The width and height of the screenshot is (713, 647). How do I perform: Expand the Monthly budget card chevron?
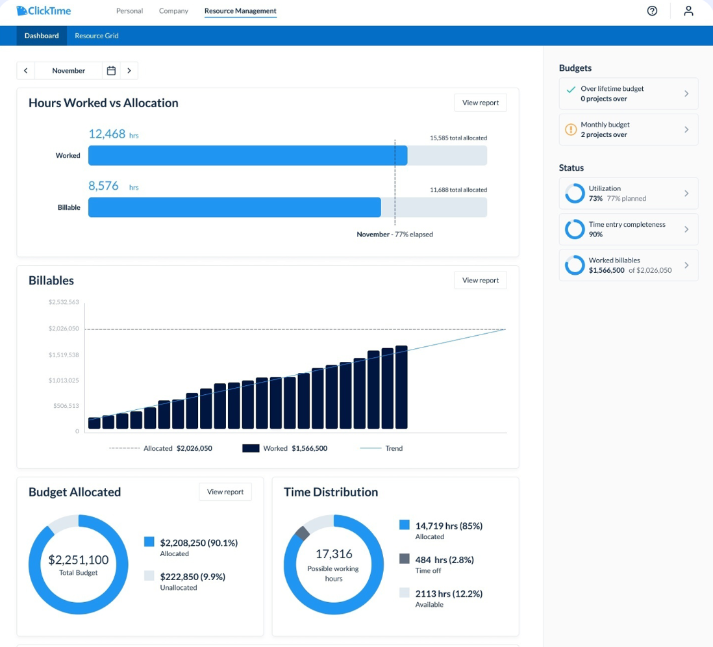pos(686,129)
